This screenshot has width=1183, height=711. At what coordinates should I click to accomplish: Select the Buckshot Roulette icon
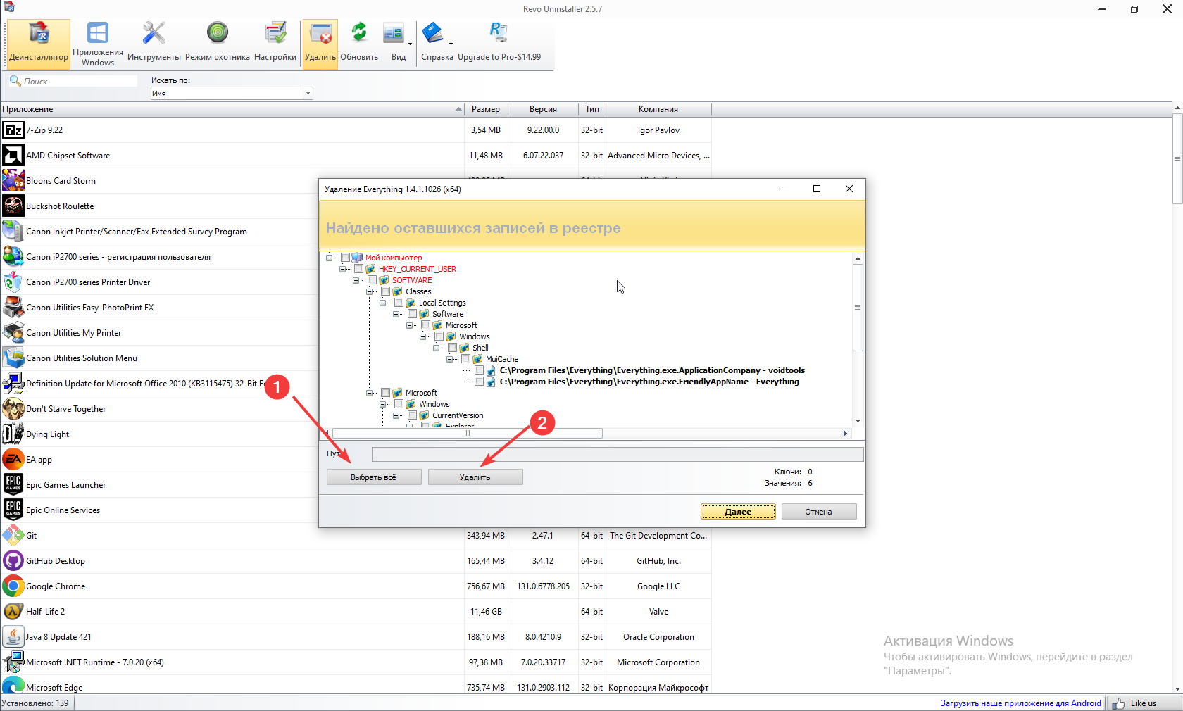[13, 206]
